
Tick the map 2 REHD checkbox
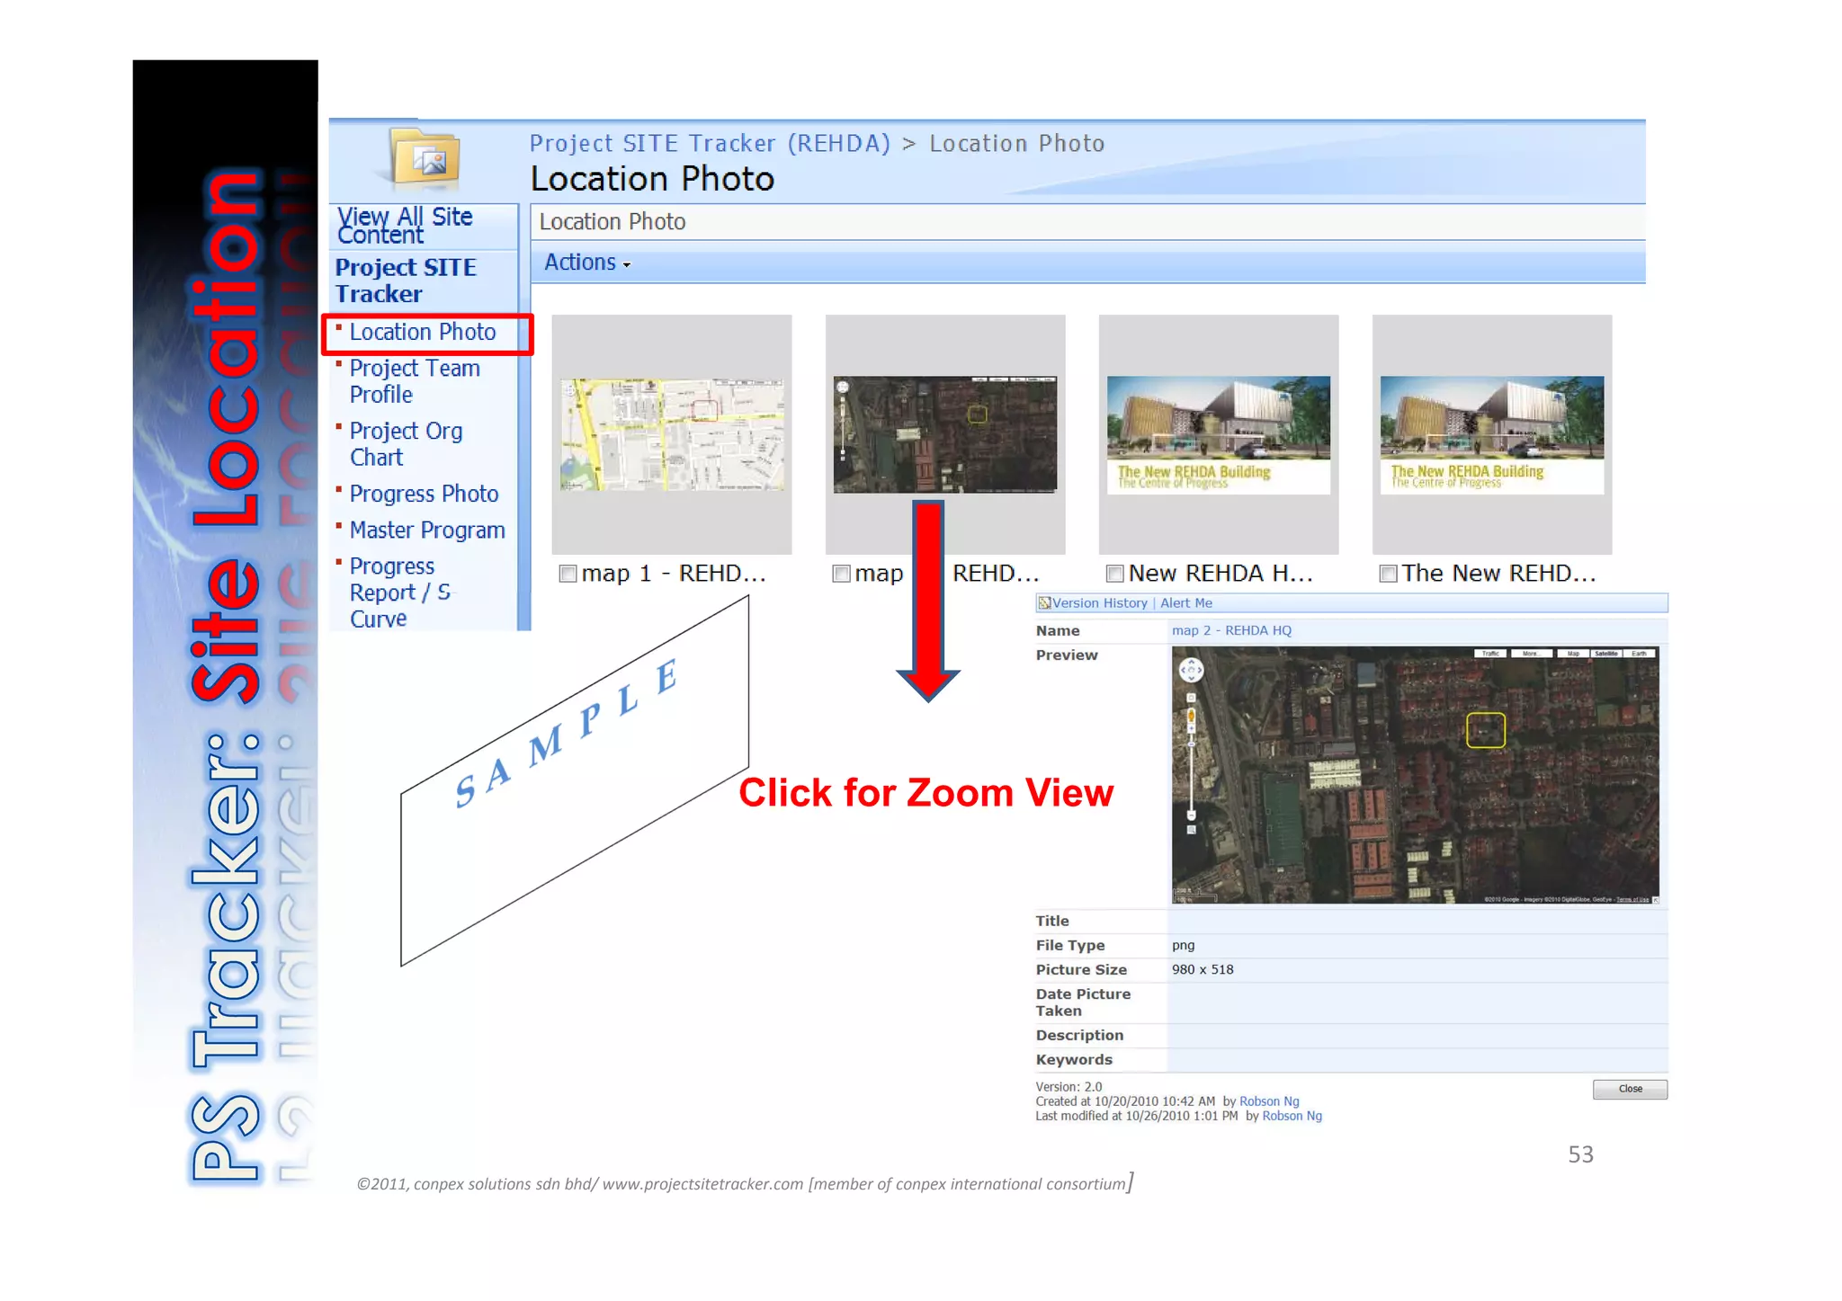(x=841, y=574)
